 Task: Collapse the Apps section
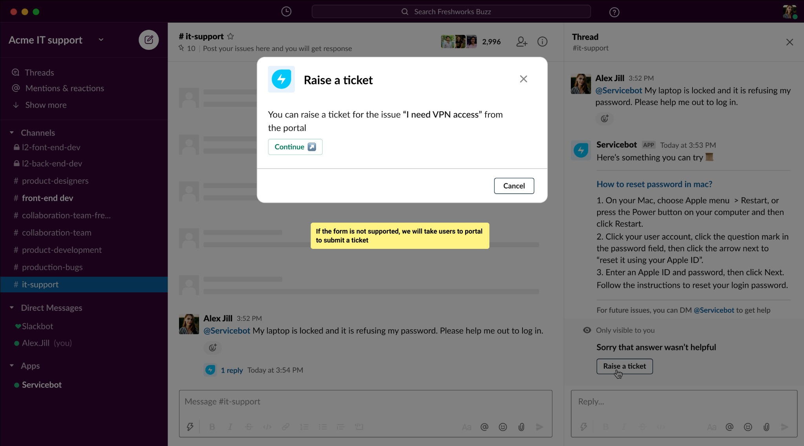tap(12, 366)
